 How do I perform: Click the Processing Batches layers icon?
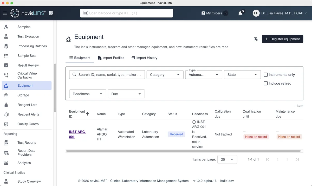[x=6, y=46]
